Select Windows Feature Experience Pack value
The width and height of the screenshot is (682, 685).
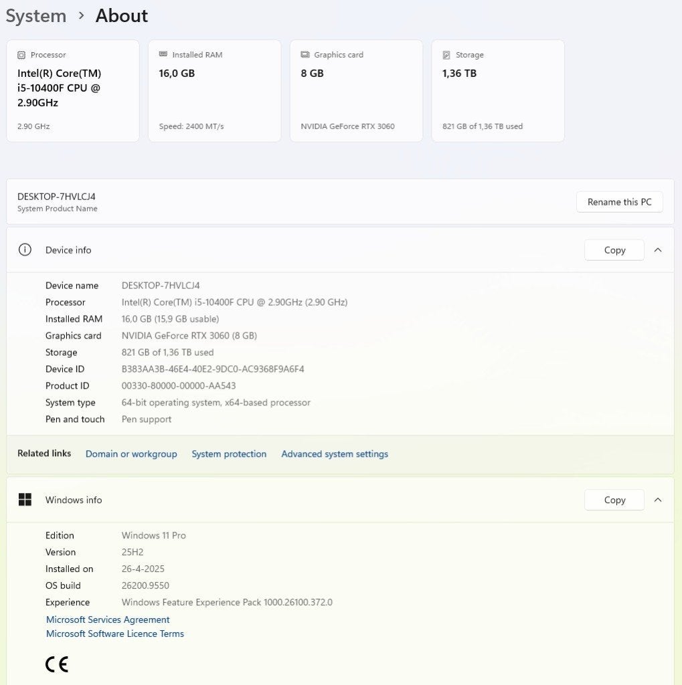tap(227, 603)
